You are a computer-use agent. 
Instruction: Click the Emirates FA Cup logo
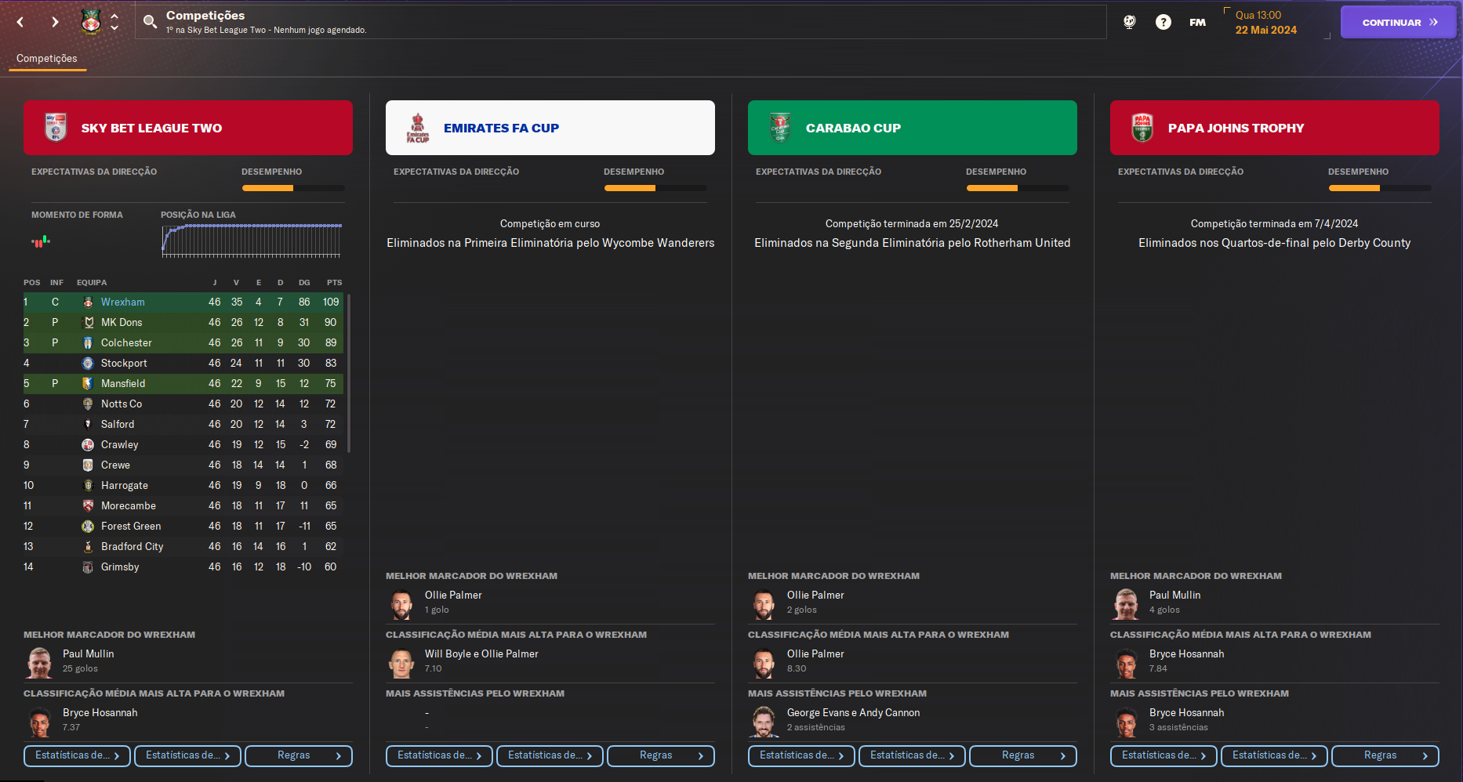tap(418, 128)
